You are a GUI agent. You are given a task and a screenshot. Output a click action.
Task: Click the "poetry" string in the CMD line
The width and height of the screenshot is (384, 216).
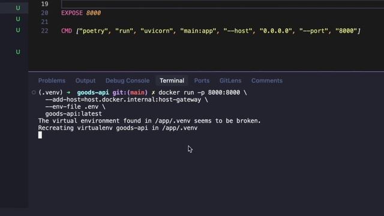point(94,31)
